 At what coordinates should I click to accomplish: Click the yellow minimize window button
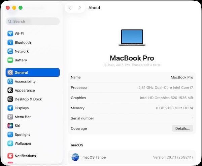tap(14, 8)
